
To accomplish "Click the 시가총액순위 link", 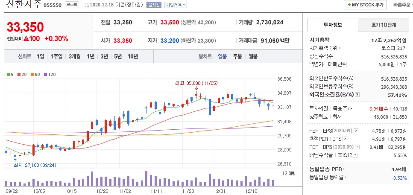I will coord(323,48).
